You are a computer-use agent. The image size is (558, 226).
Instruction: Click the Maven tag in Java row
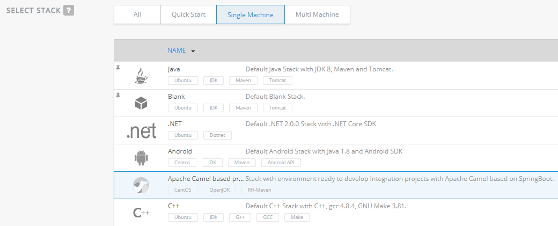click(243, 81)
